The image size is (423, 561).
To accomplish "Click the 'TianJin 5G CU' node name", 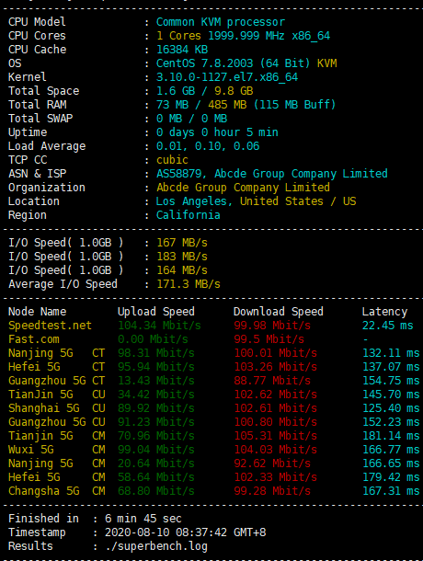I will click(56, 395).
